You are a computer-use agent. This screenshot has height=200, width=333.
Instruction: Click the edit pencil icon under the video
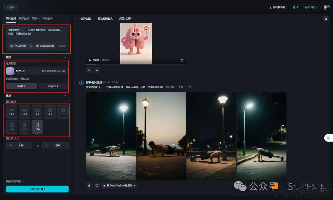point(89,70)
